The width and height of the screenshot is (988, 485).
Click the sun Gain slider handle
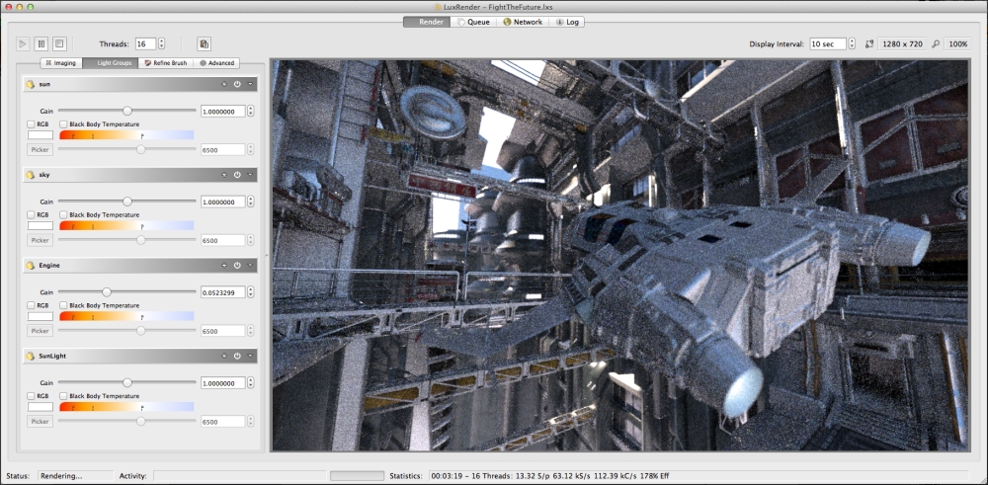coord(127,111)
